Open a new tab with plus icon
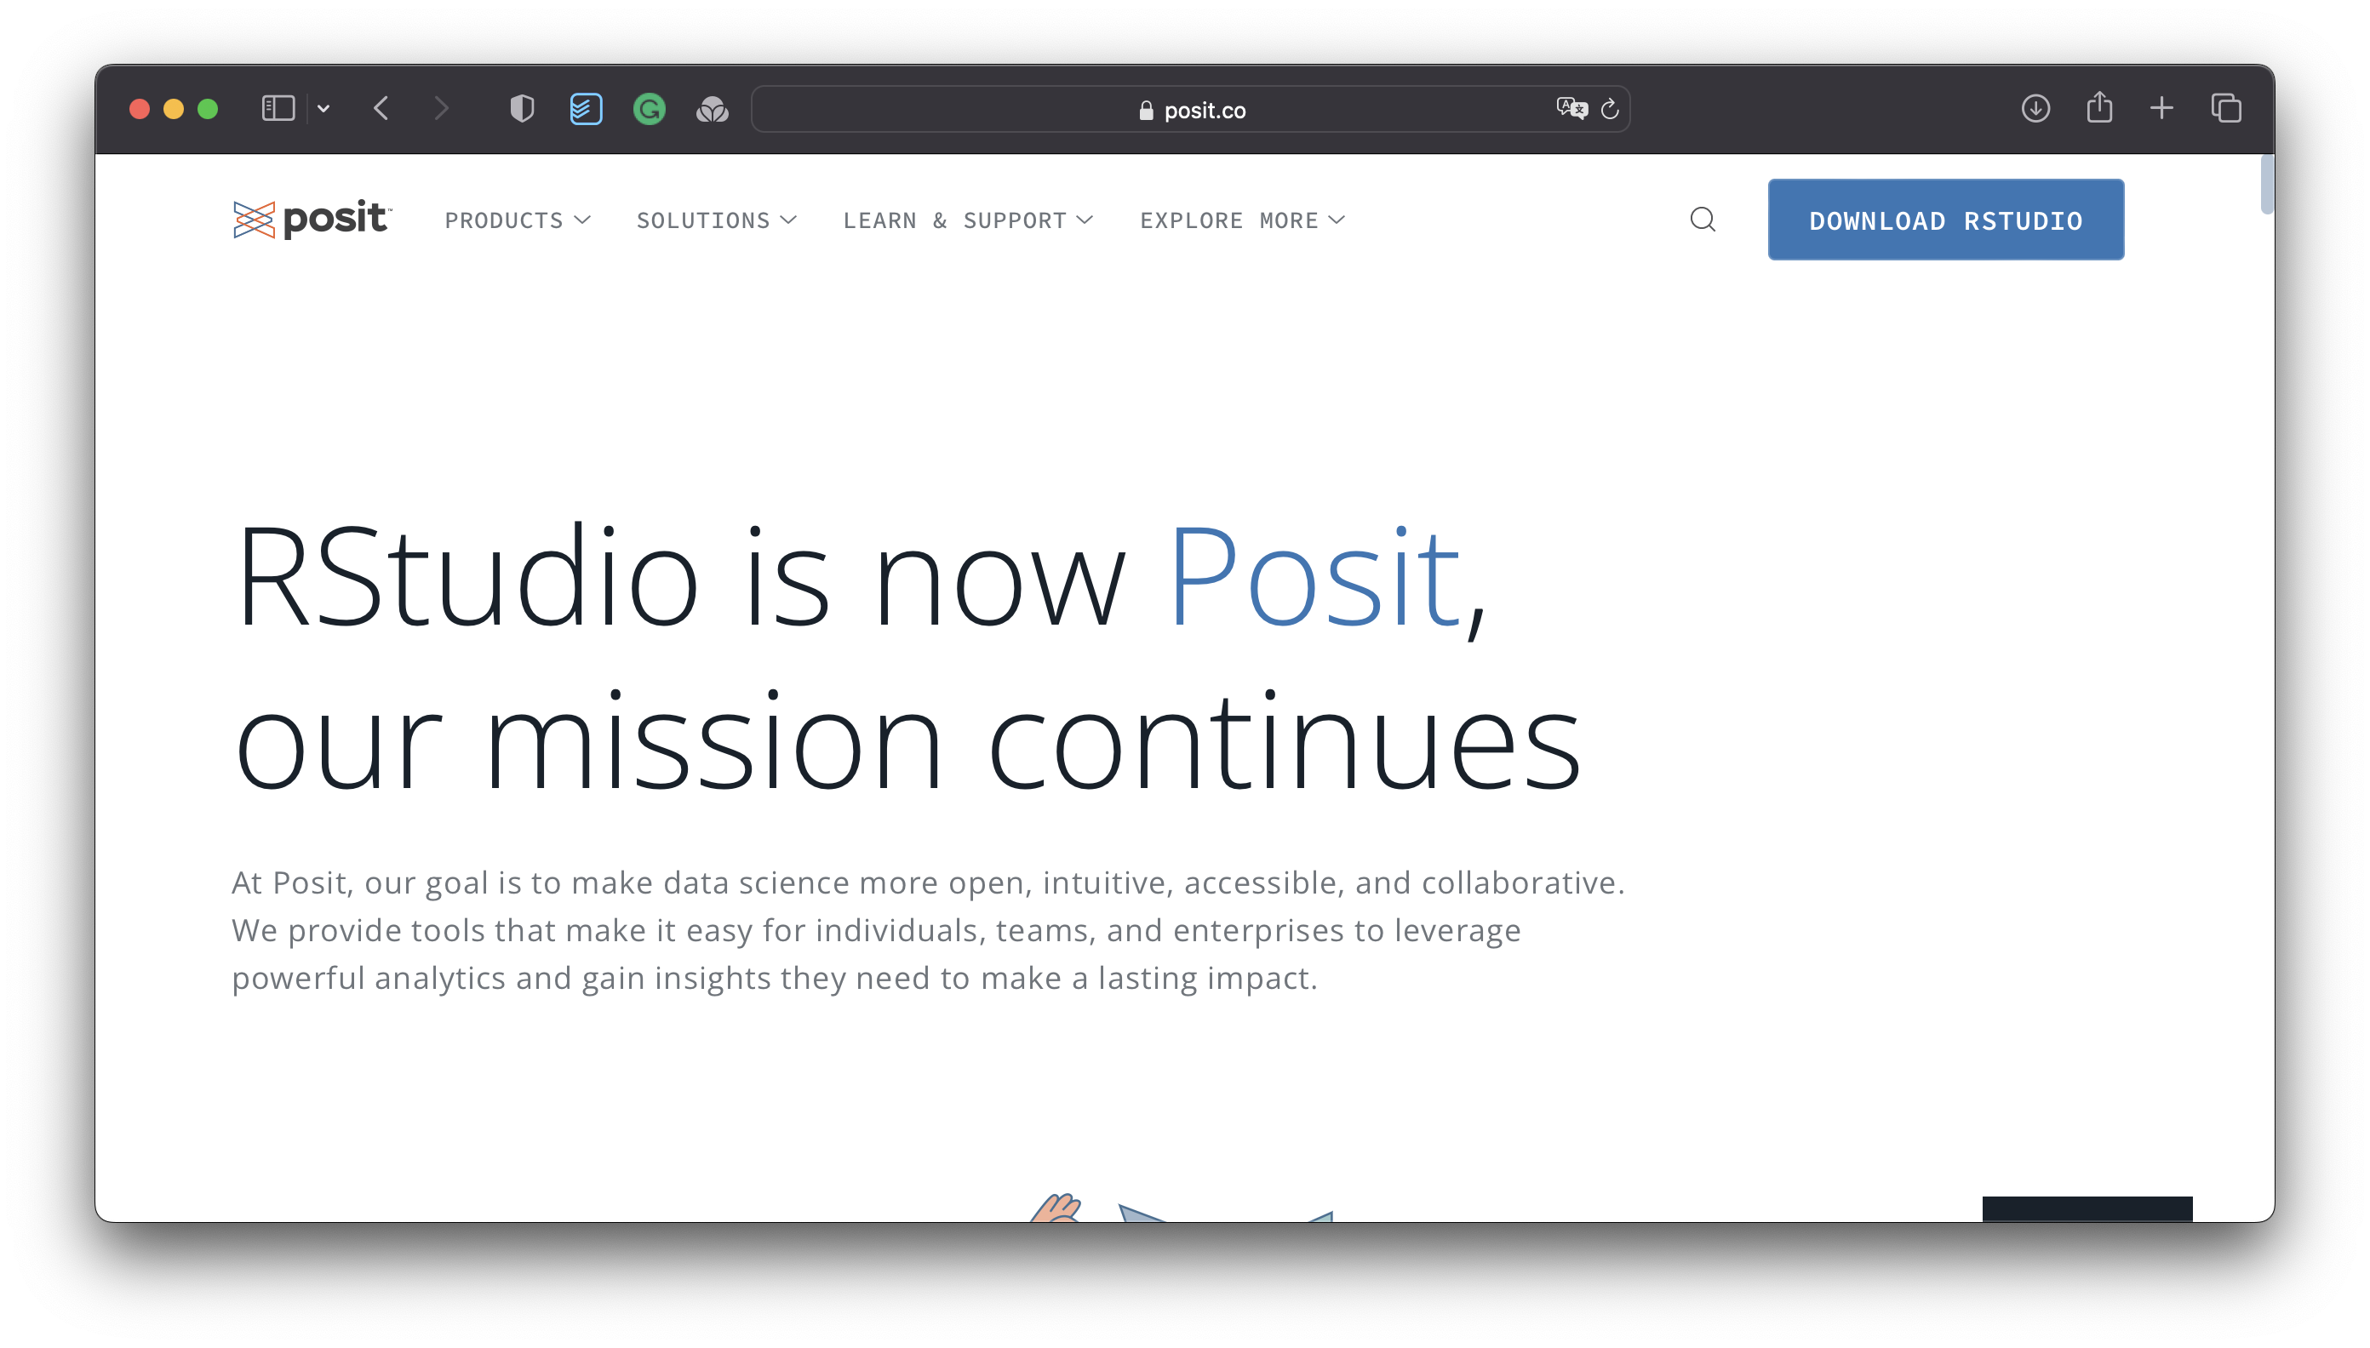 coord(2161,108)
